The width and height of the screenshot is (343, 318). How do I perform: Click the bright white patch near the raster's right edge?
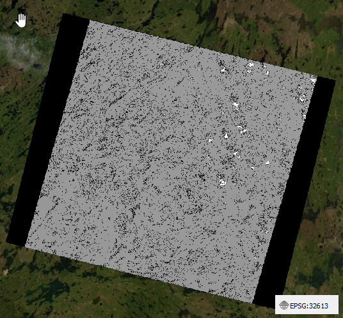[314, 81]
